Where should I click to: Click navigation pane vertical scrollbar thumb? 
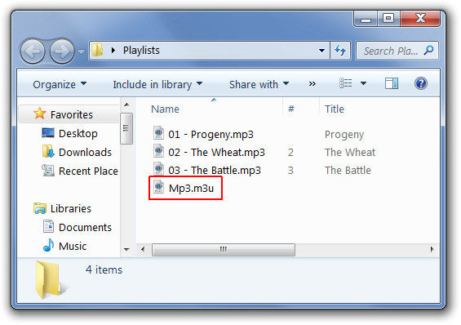pyautogui.click(x=126, y=128)
